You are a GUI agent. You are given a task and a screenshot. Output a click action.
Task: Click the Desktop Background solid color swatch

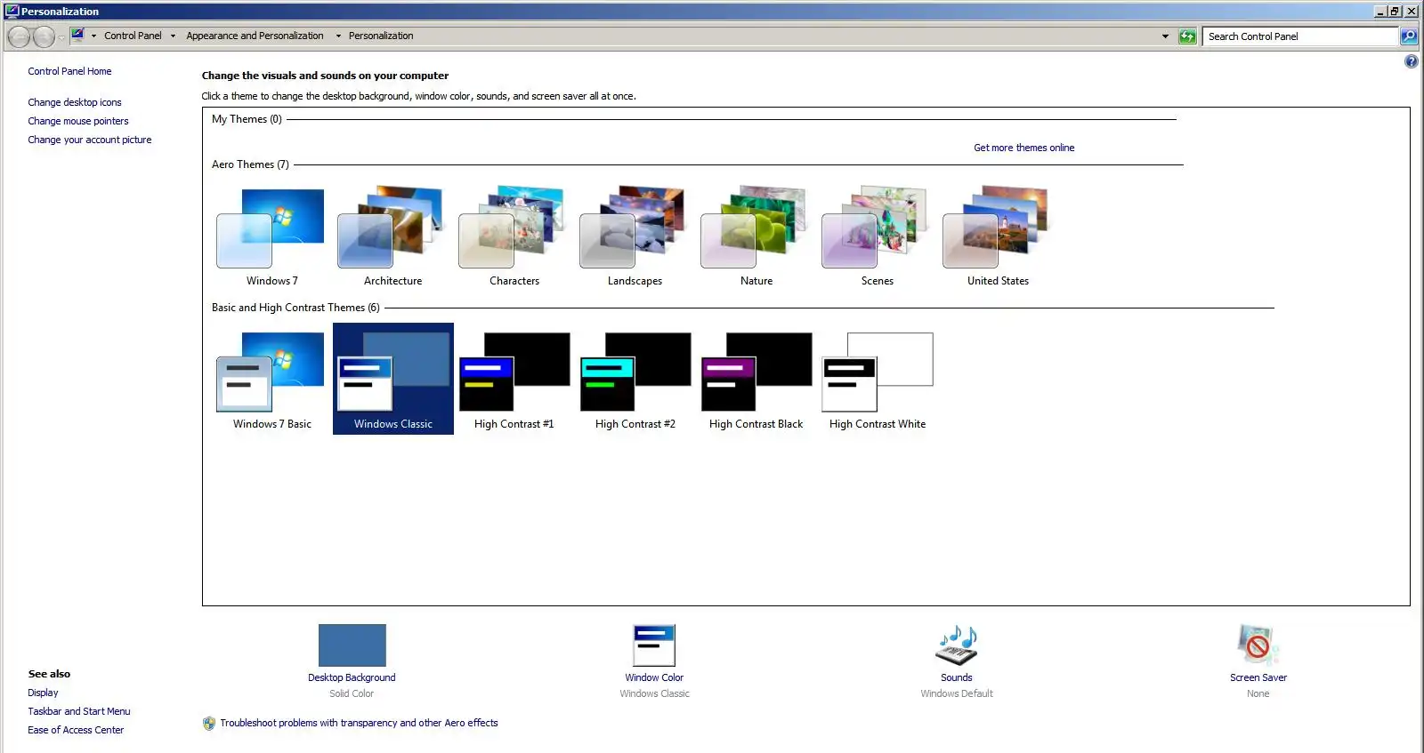coord(352,645)
